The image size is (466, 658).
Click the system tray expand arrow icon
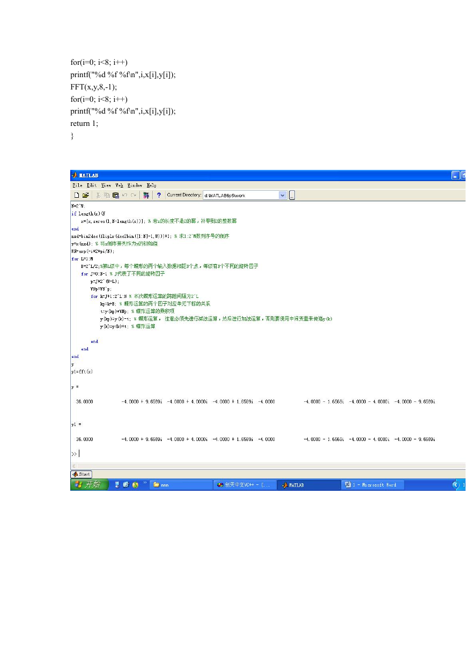pos(456,485)
